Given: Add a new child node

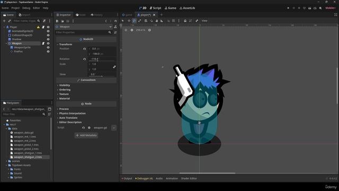Looking at the screenshot, I should click(x=4, y=21).
